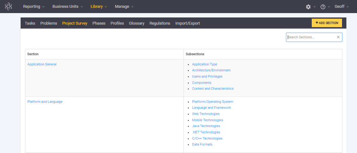
Task: Open the Java Technologies subsection link
Action: pyautogui.click(x=206, y=126)
